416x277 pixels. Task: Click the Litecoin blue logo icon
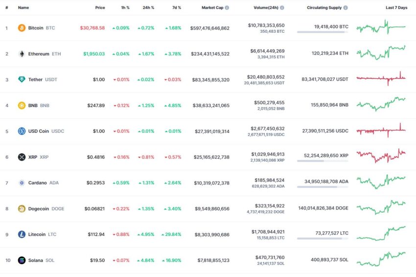tap(22, 234)
